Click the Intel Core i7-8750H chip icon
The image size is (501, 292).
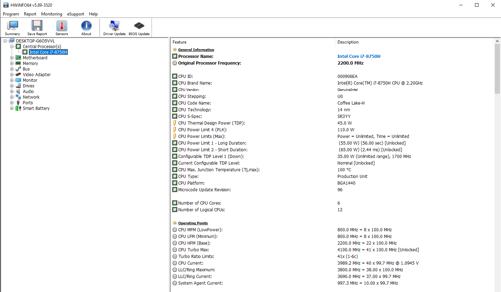pyautogui.click(x=25, y=52)
